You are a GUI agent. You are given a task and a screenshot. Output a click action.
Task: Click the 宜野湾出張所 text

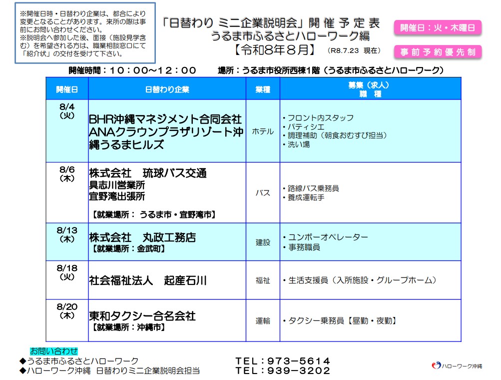click(117, 196)
